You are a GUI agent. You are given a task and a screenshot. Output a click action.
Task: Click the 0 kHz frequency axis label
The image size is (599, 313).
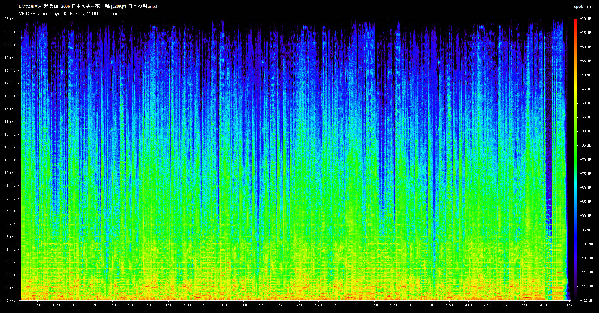point(11,301)
